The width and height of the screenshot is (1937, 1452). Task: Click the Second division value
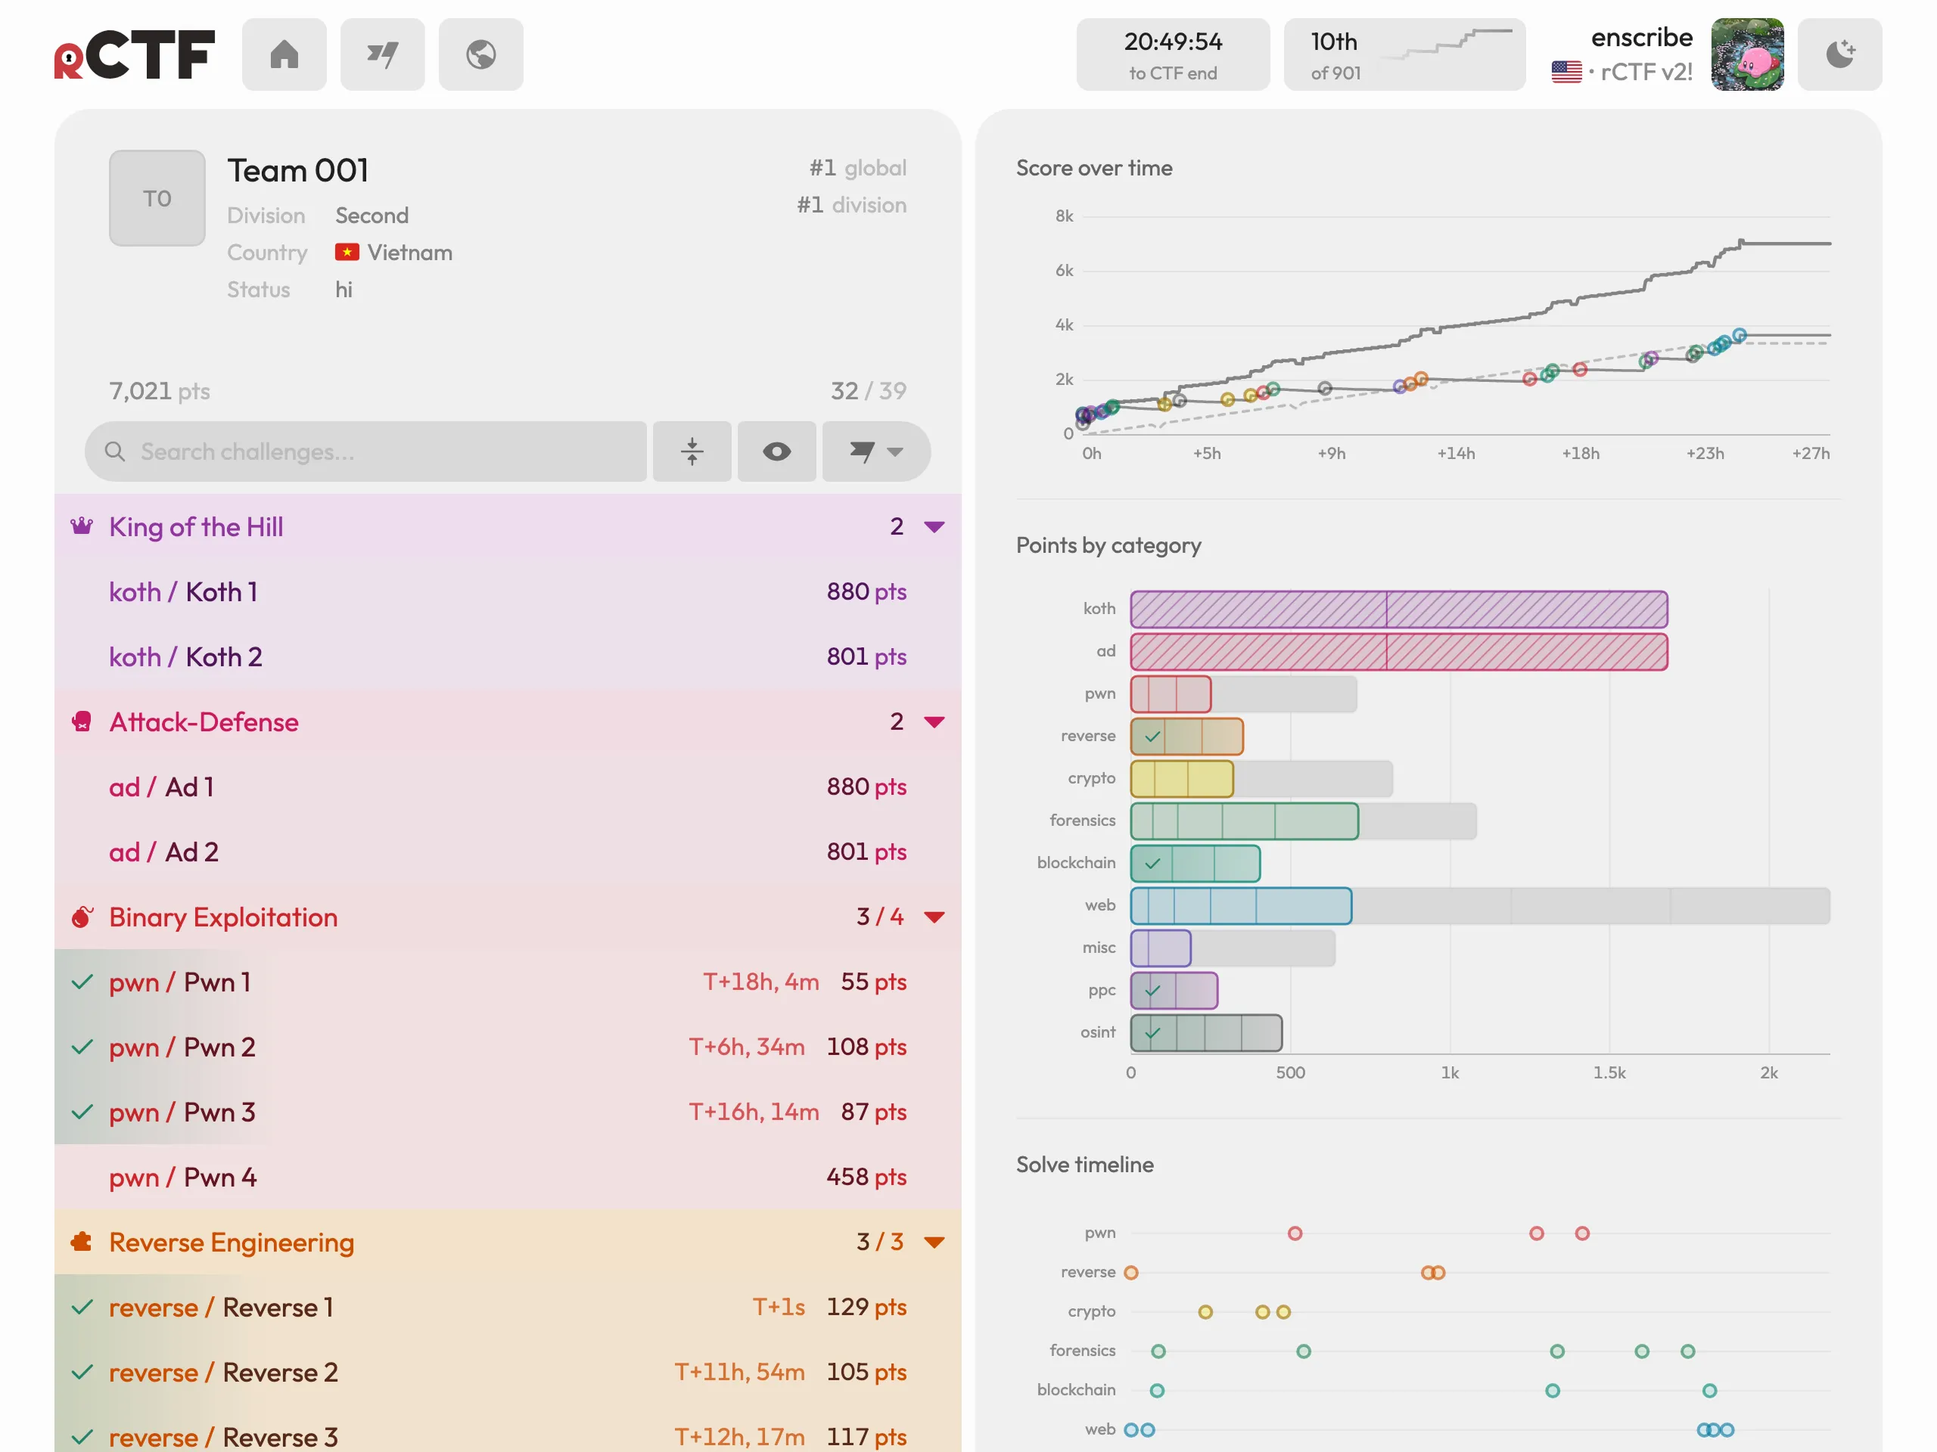point(372,216)
